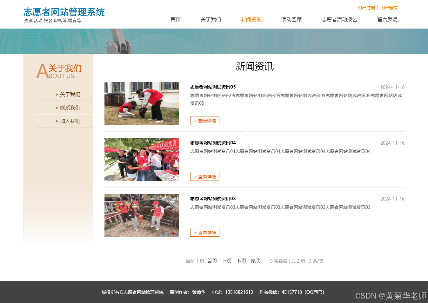Go to pagination 下页

(x=241, y=261)
